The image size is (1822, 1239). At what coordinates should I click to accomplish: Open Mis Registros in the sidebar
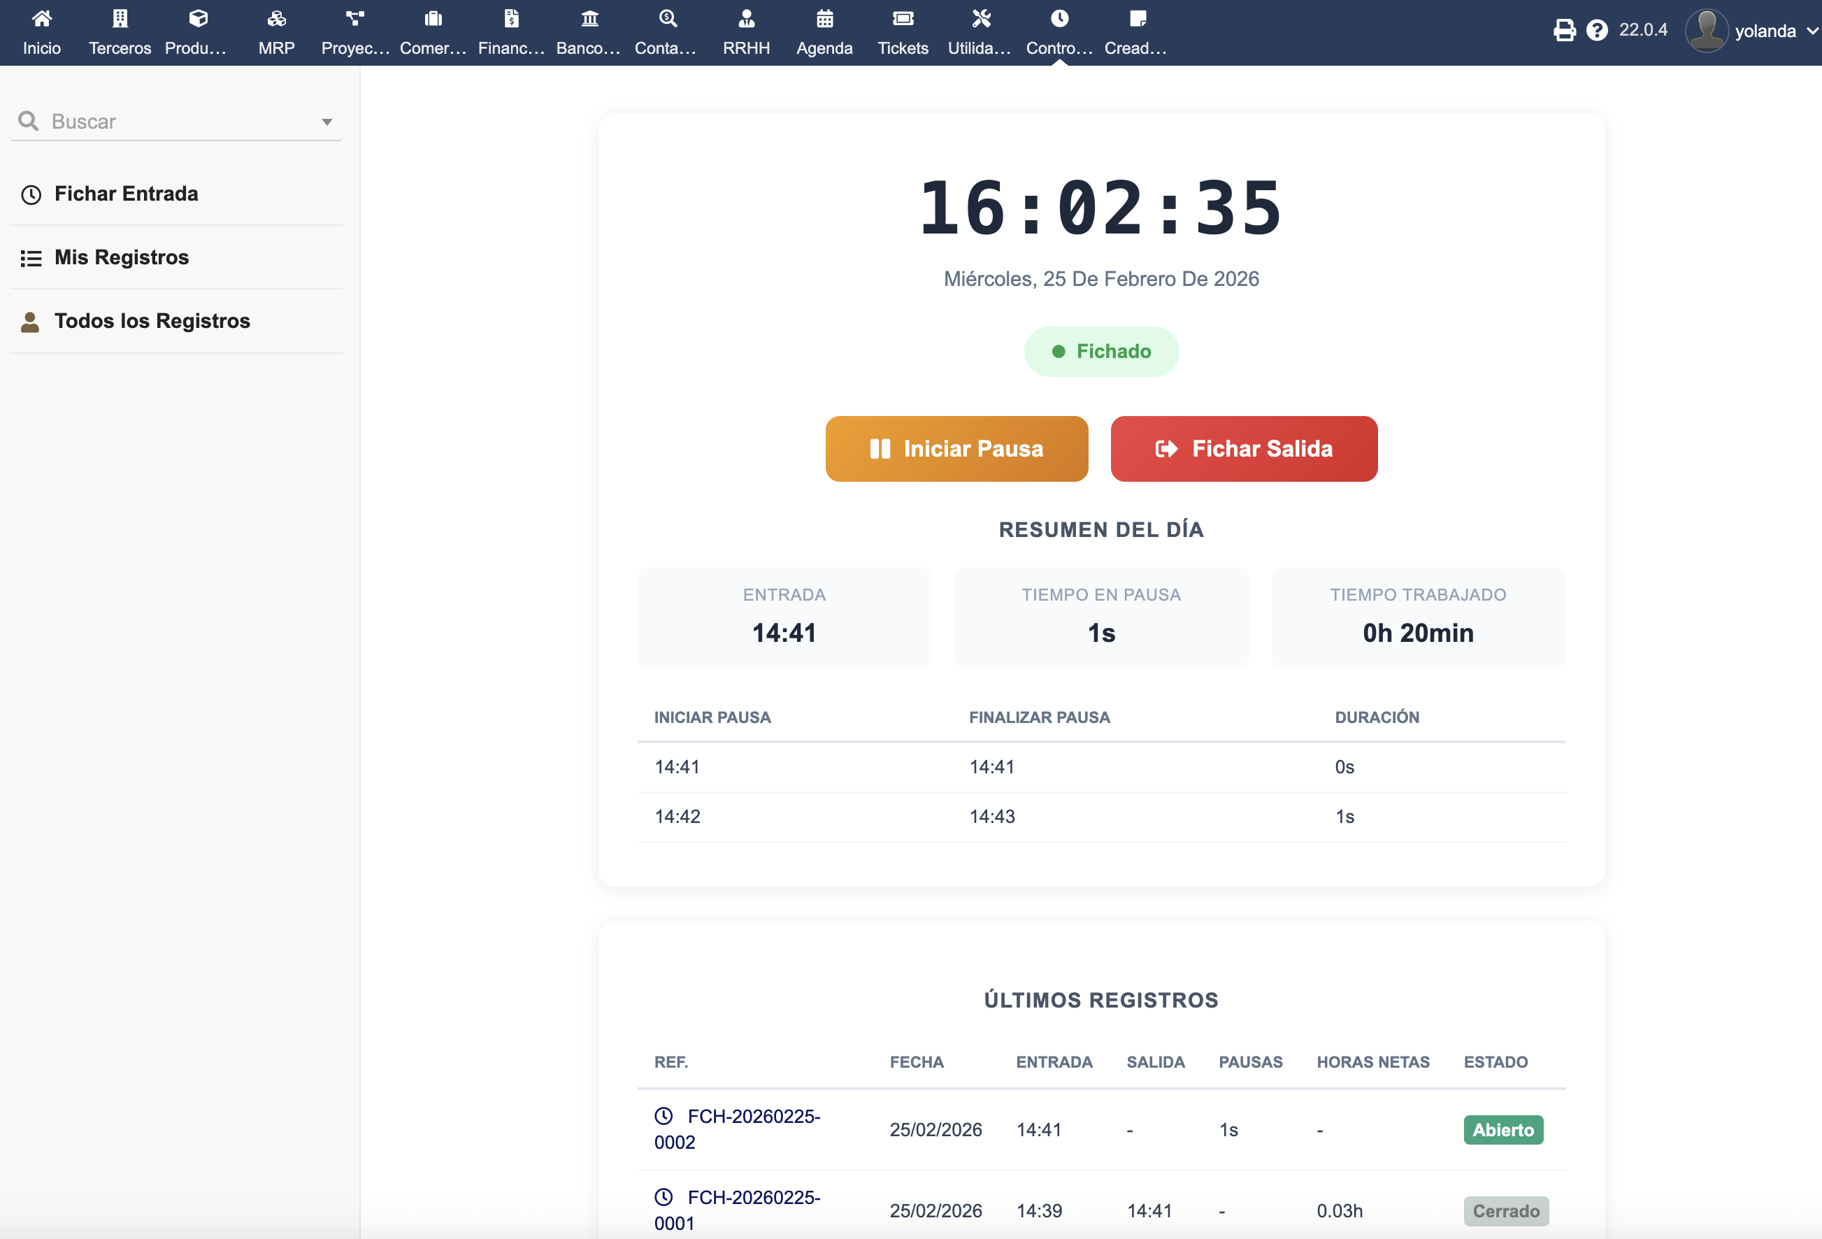point(122,257)
